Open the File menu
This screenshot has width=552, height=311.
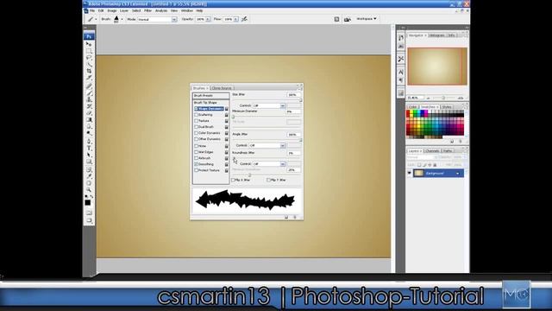tap(92, 11)
